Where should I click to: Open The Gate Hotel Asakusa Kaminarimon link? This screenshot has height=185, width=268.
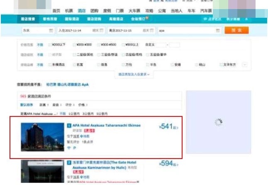click(x=105, y=165)
